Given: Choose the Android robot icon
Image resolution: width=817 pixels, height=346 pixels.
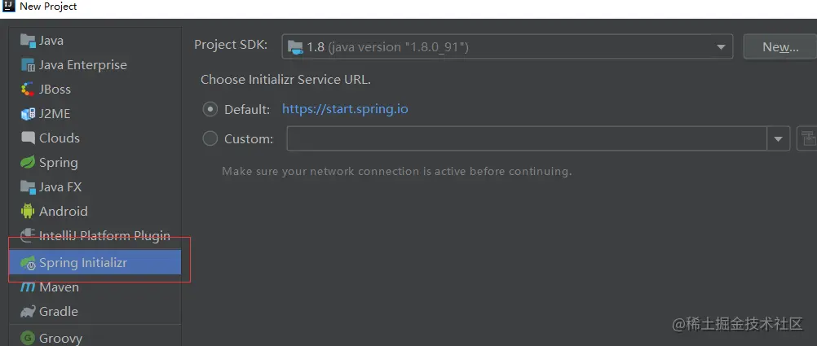Looking at the screenshot, I should pyautogui.click(x=28, y=211).
